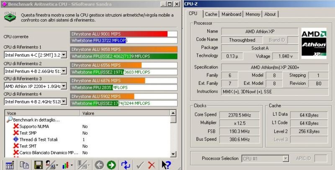The width and height of the screenshot is (335, 170).
Task: Click the Dhrystone ALU 6876 MIPS bar
Action: (x=108, y=81)
